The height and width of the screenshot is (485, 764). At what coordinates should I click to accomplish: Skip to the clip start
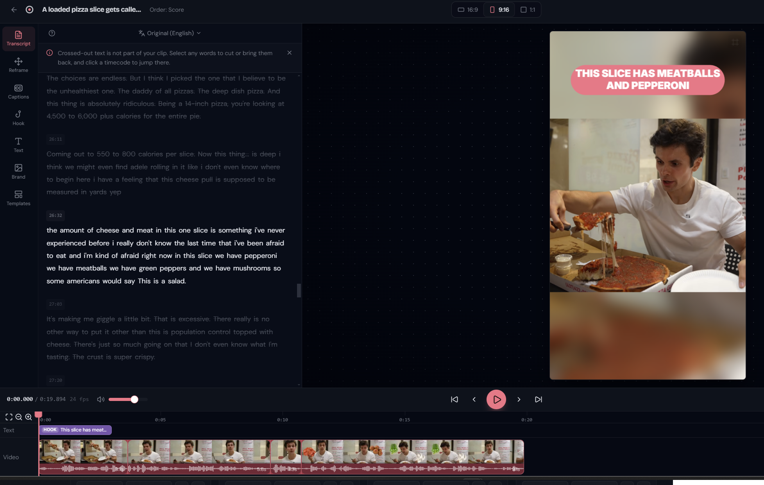point(454,399)
